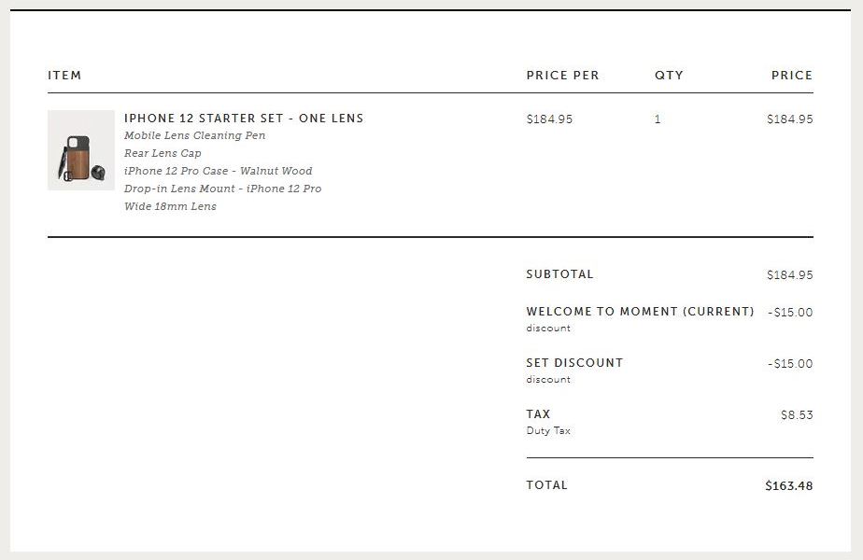Click the SUBTOTAL label

click(x=559, y=274)
